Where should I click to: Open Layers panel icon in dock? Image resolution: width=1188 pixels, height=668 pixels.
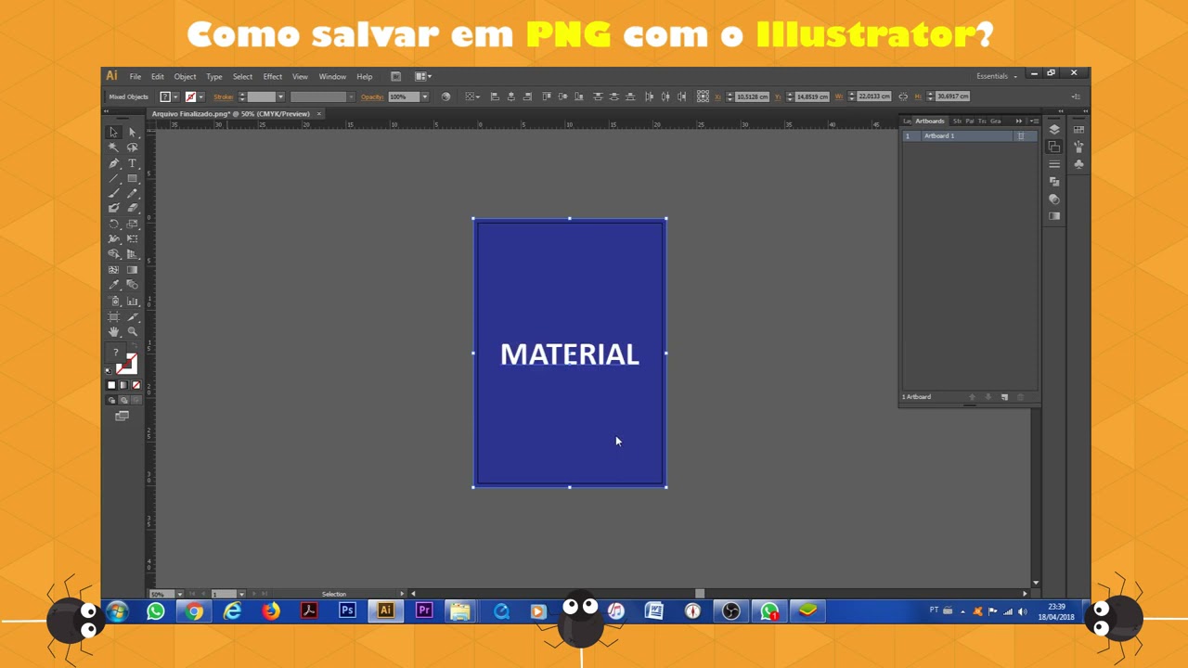[1054, 130]
